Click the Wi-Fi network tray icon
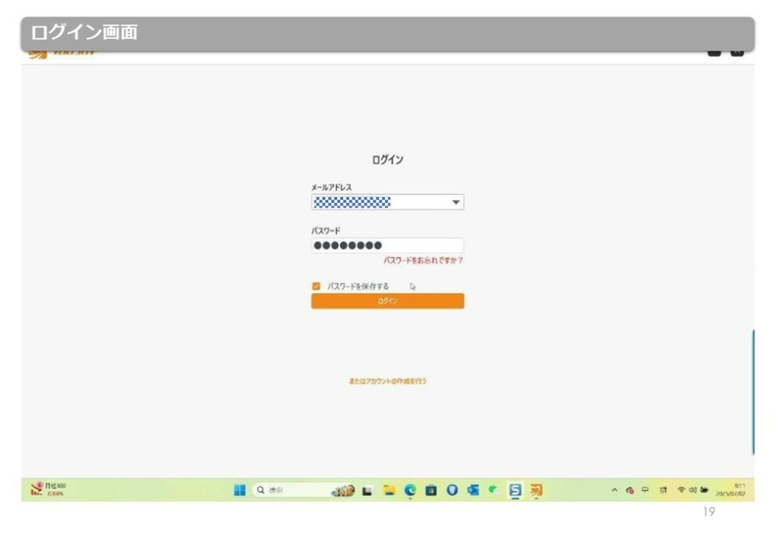Image resolution: width=776 pixels, height=537 pixels. tap(681, 490)
